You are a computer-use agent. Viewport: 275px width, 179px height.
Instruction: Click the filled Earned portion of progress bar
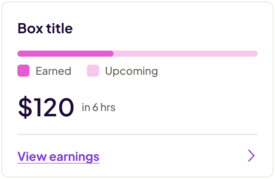point(65,54)
